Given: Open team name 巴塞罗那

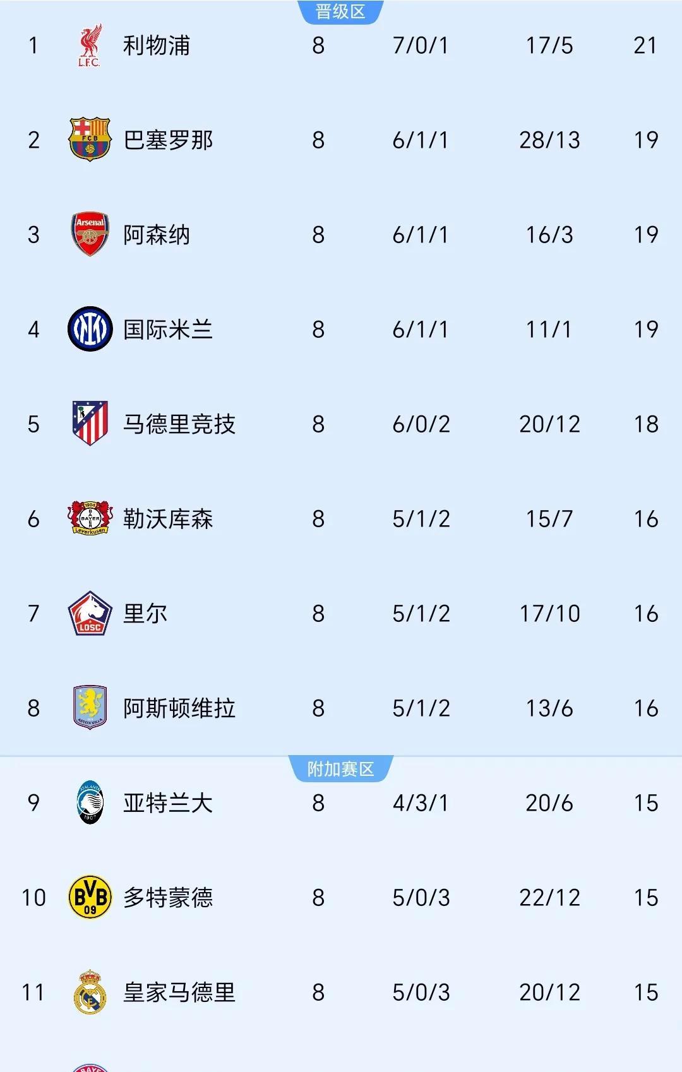Looking at the screenshot, I should (168, 140).
